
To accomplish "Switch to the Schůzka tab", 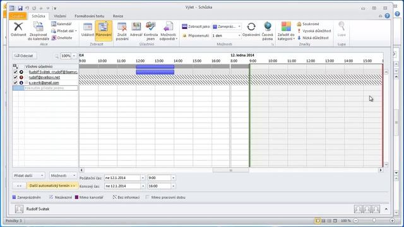I will pyautogui.click(x=39, y=16).
